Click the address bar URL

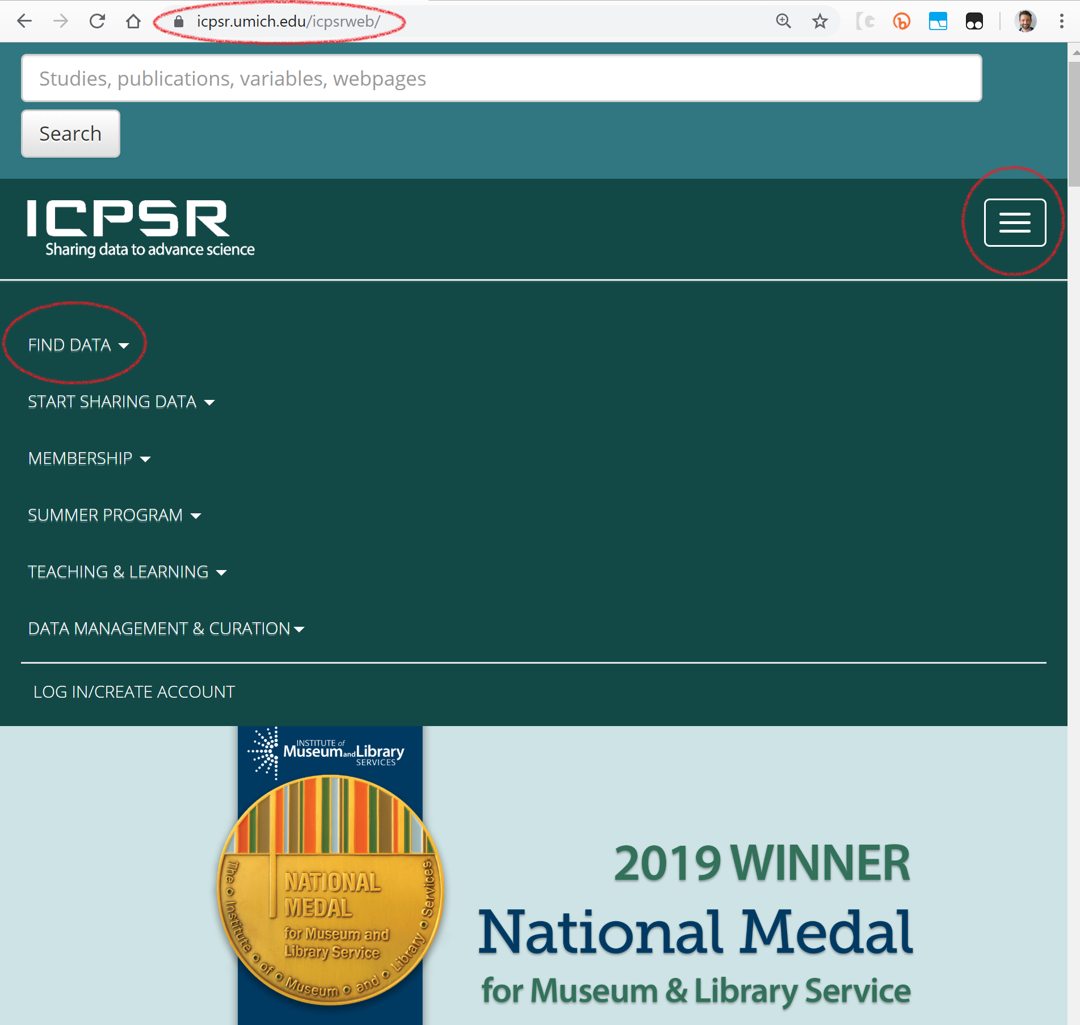point(288,22)
